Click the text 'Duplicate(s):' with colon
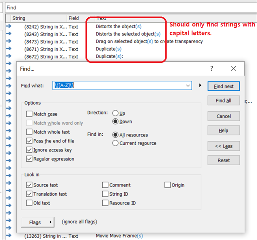The image size is (257, 240). (109, 56)
